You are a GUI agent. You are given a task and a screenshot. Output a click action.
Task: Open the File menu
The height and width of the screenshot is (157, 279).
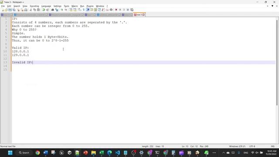click(x=3, y=6)
